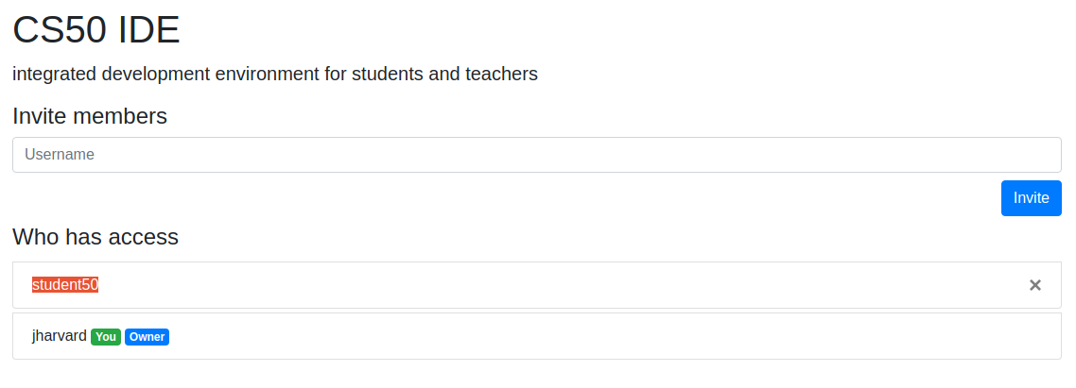Select the highlighted student50 username
The width and height of the screenshot is (1076, 388).
[x=65, y=285]
